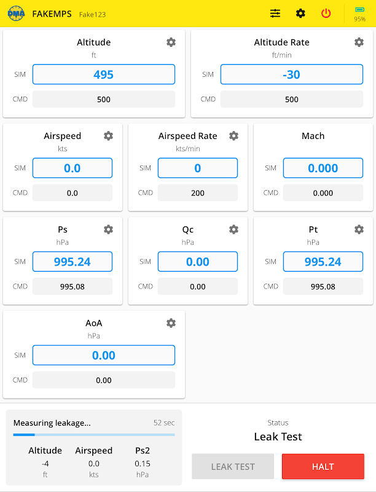376x492 pixels.
Task: Open the sliders adjustment icon in header
Action: (275, 13)
